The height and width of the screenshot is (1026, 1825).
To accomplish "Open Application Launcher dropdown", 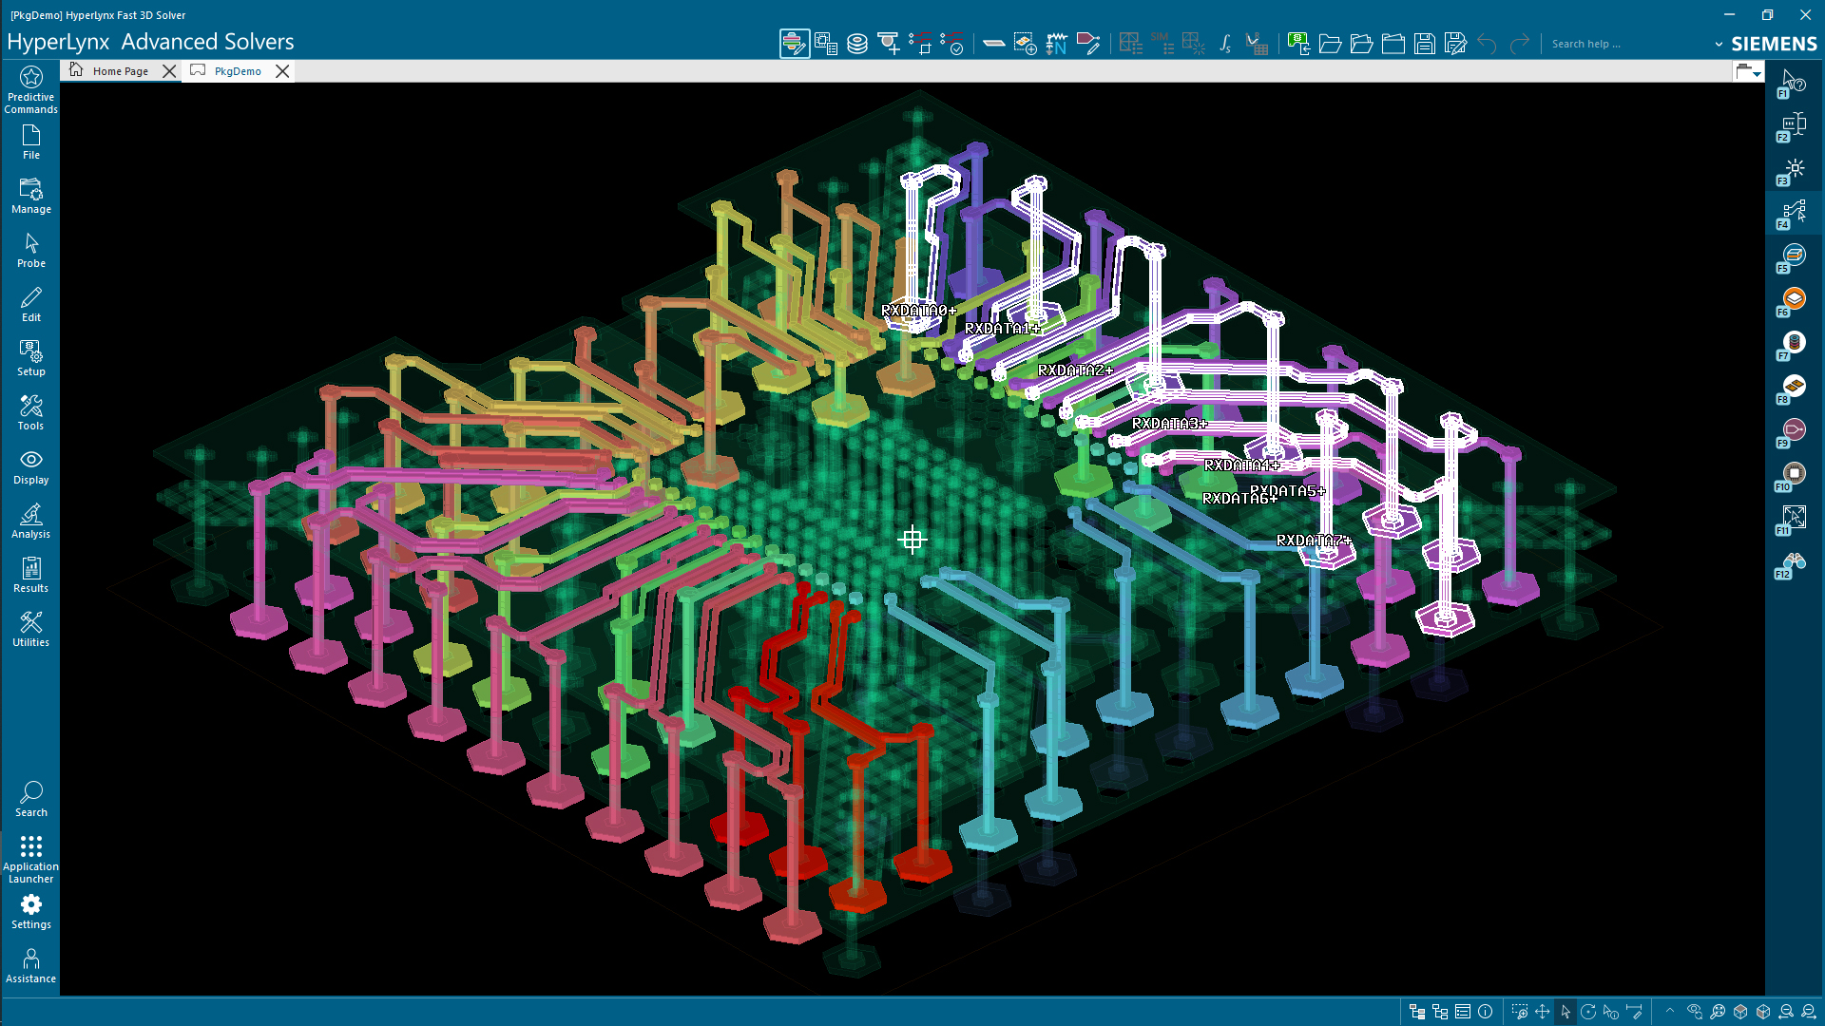I will [x=30, y=858].
